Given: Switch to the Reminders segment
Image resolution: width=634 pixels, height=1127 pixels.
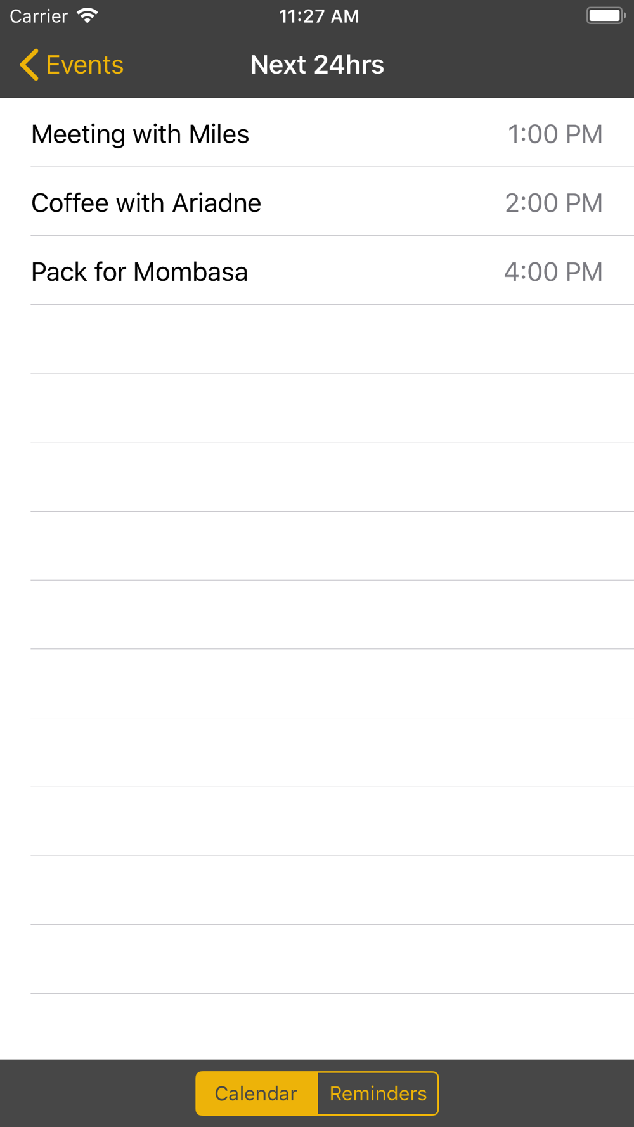Looking at the screenshot, I should pyautogui.click(x=378, y=1093).
